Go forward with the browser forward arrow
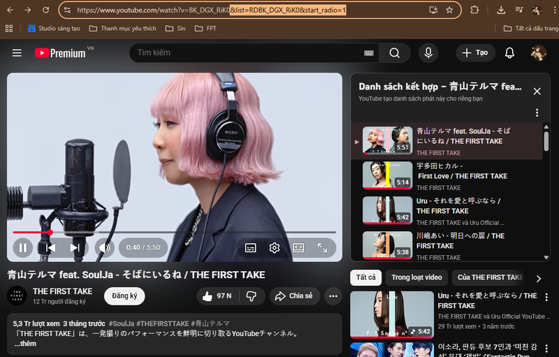The width and height of the screenshot is (559, 357). (28, 10)
